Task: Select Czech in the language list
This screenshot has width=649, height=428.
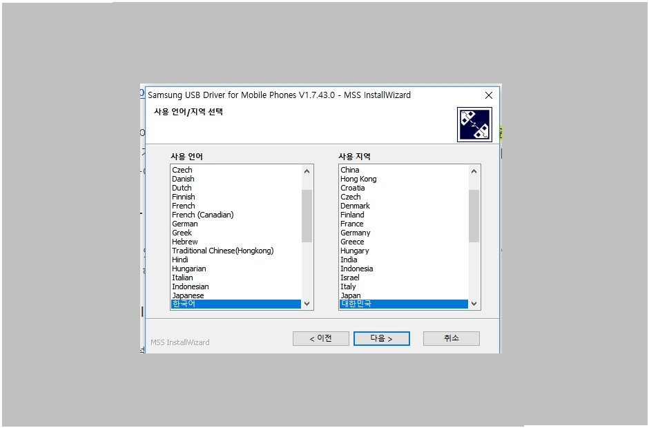Action: (236, 170)
